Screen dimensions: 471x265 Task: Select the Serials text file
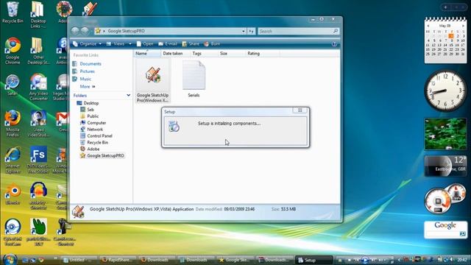pos(194,79)
